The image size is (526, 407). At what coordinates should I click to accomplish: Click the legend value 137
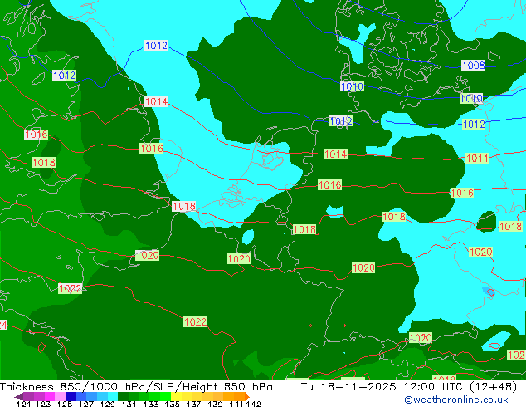pyautogui.click(x=193, y=404)
